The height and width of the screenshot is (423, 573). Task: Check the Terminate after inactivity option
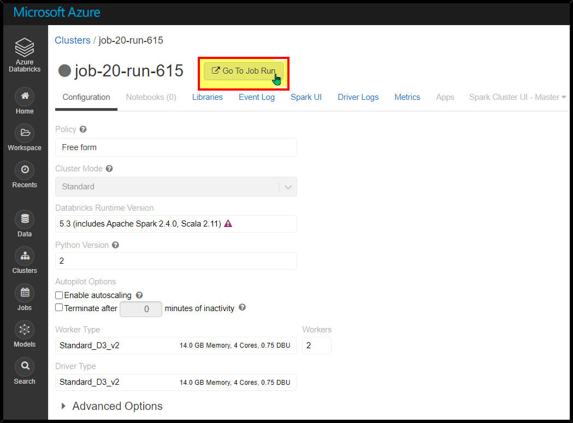pyautogui.click(x=59, y=307)
